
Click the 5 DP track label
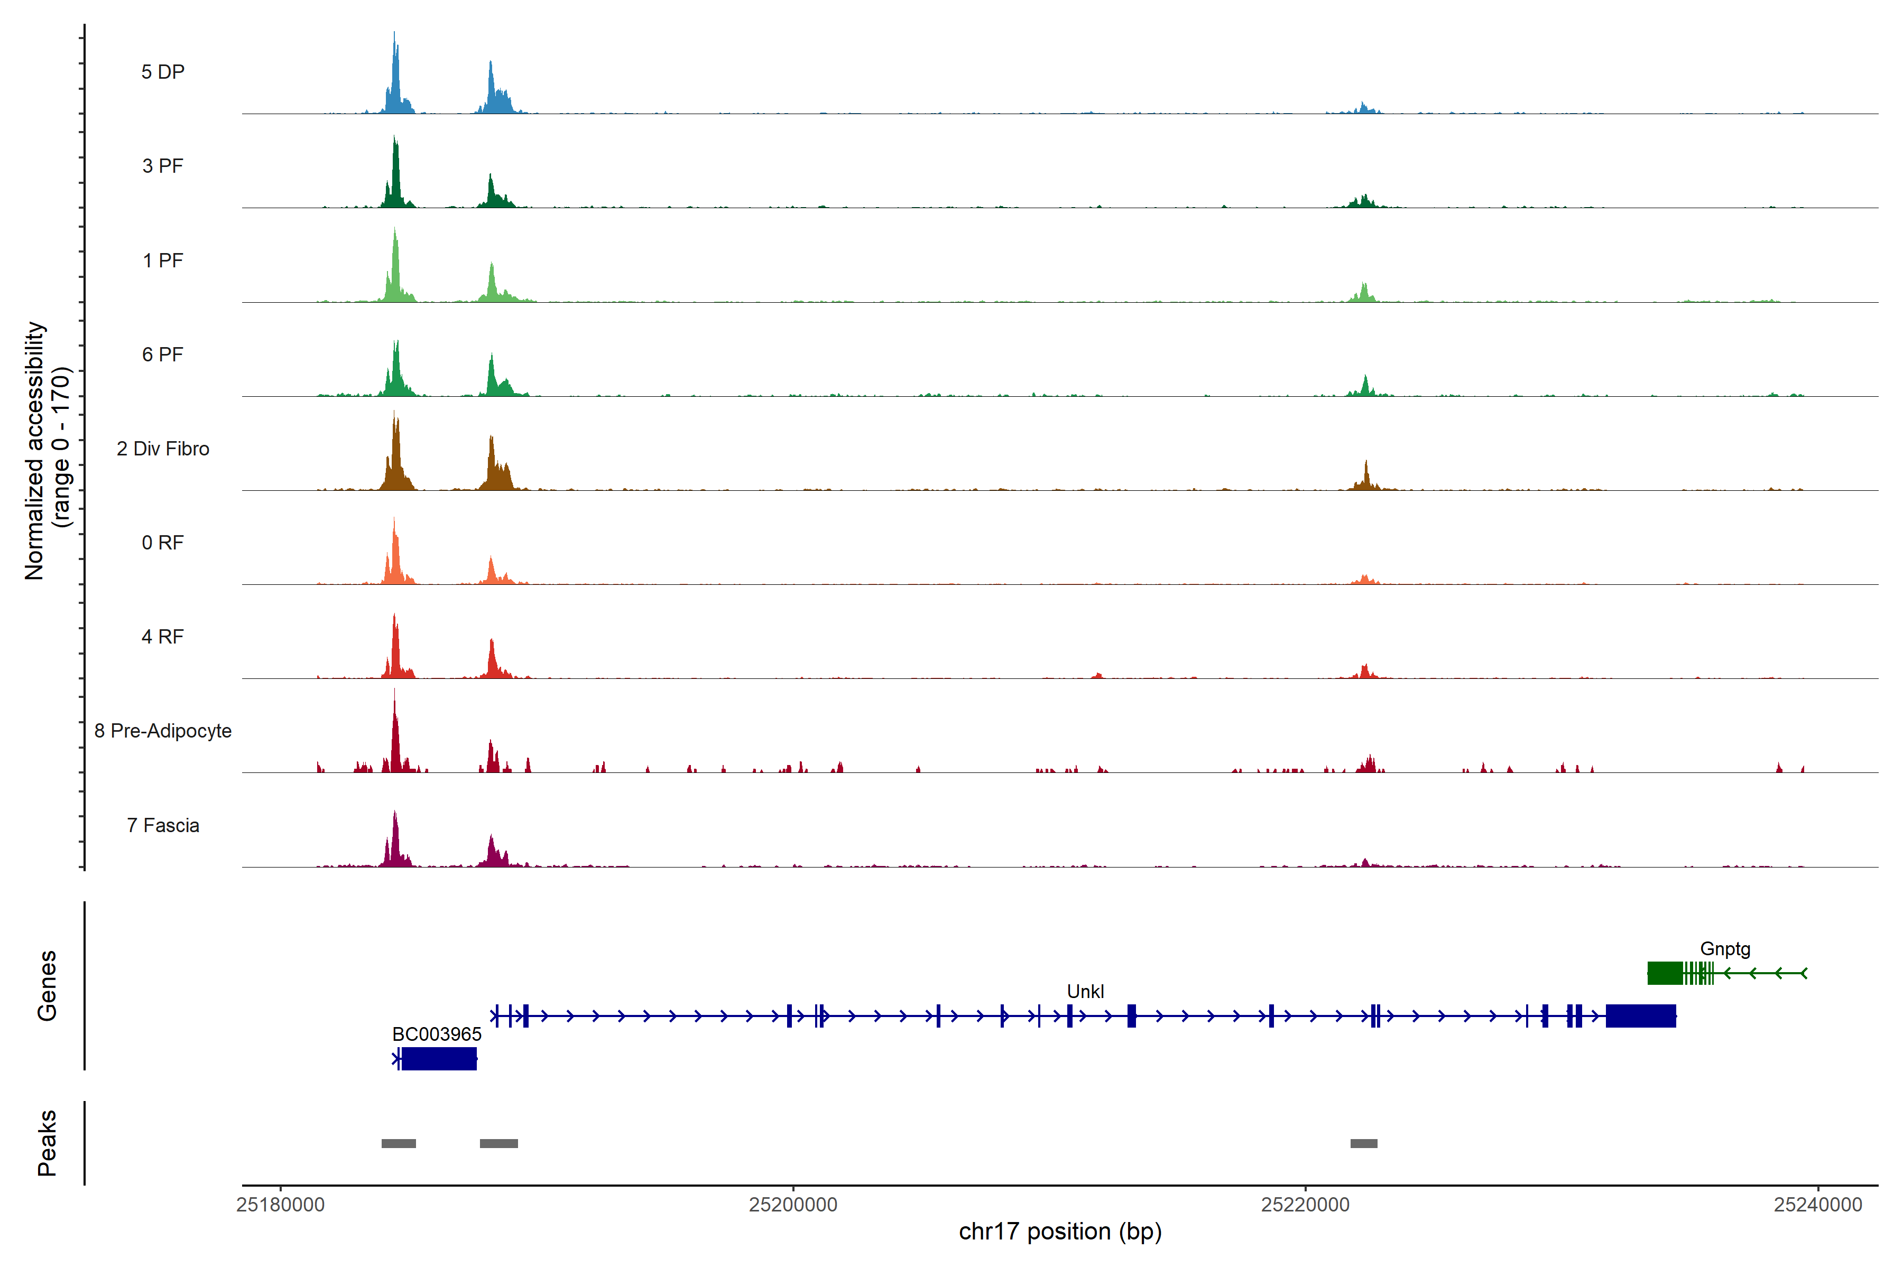pos(163,72)
